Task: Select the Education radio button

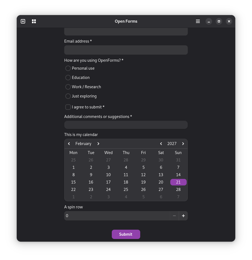Action: point(68,78)
